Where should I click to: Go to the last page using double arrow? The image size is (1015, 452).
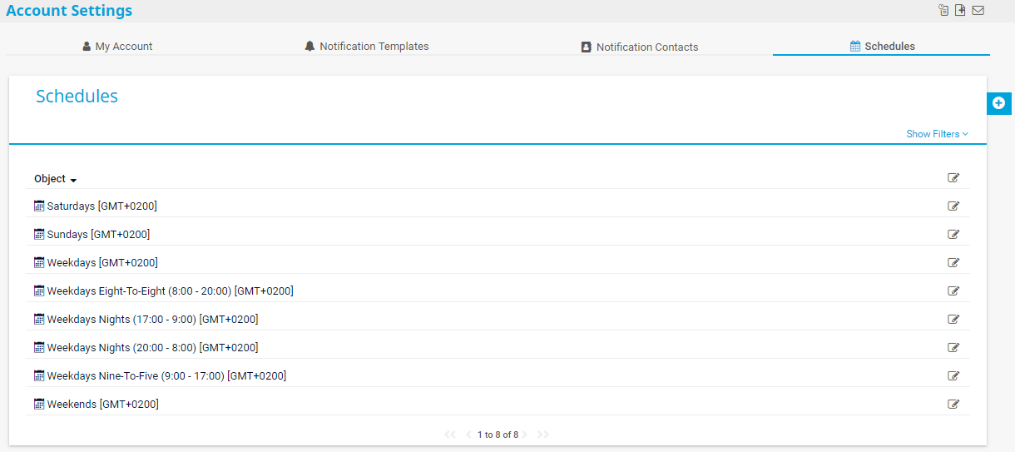(543, 435)
